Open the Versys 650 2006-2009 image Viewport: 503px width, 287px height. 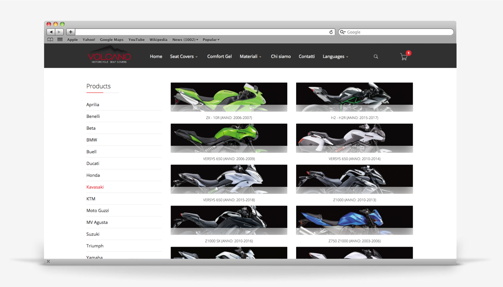click(x=229, y=138)
